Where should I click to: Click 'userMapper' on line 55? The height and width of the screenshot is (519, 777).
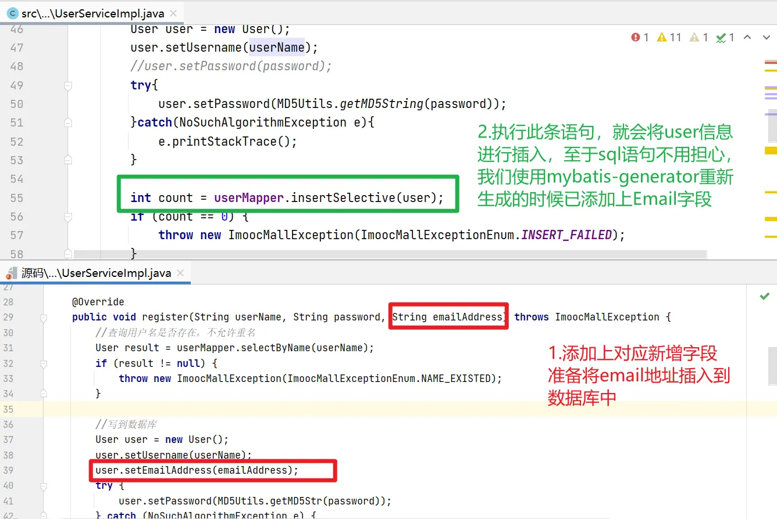coord(249,198)
